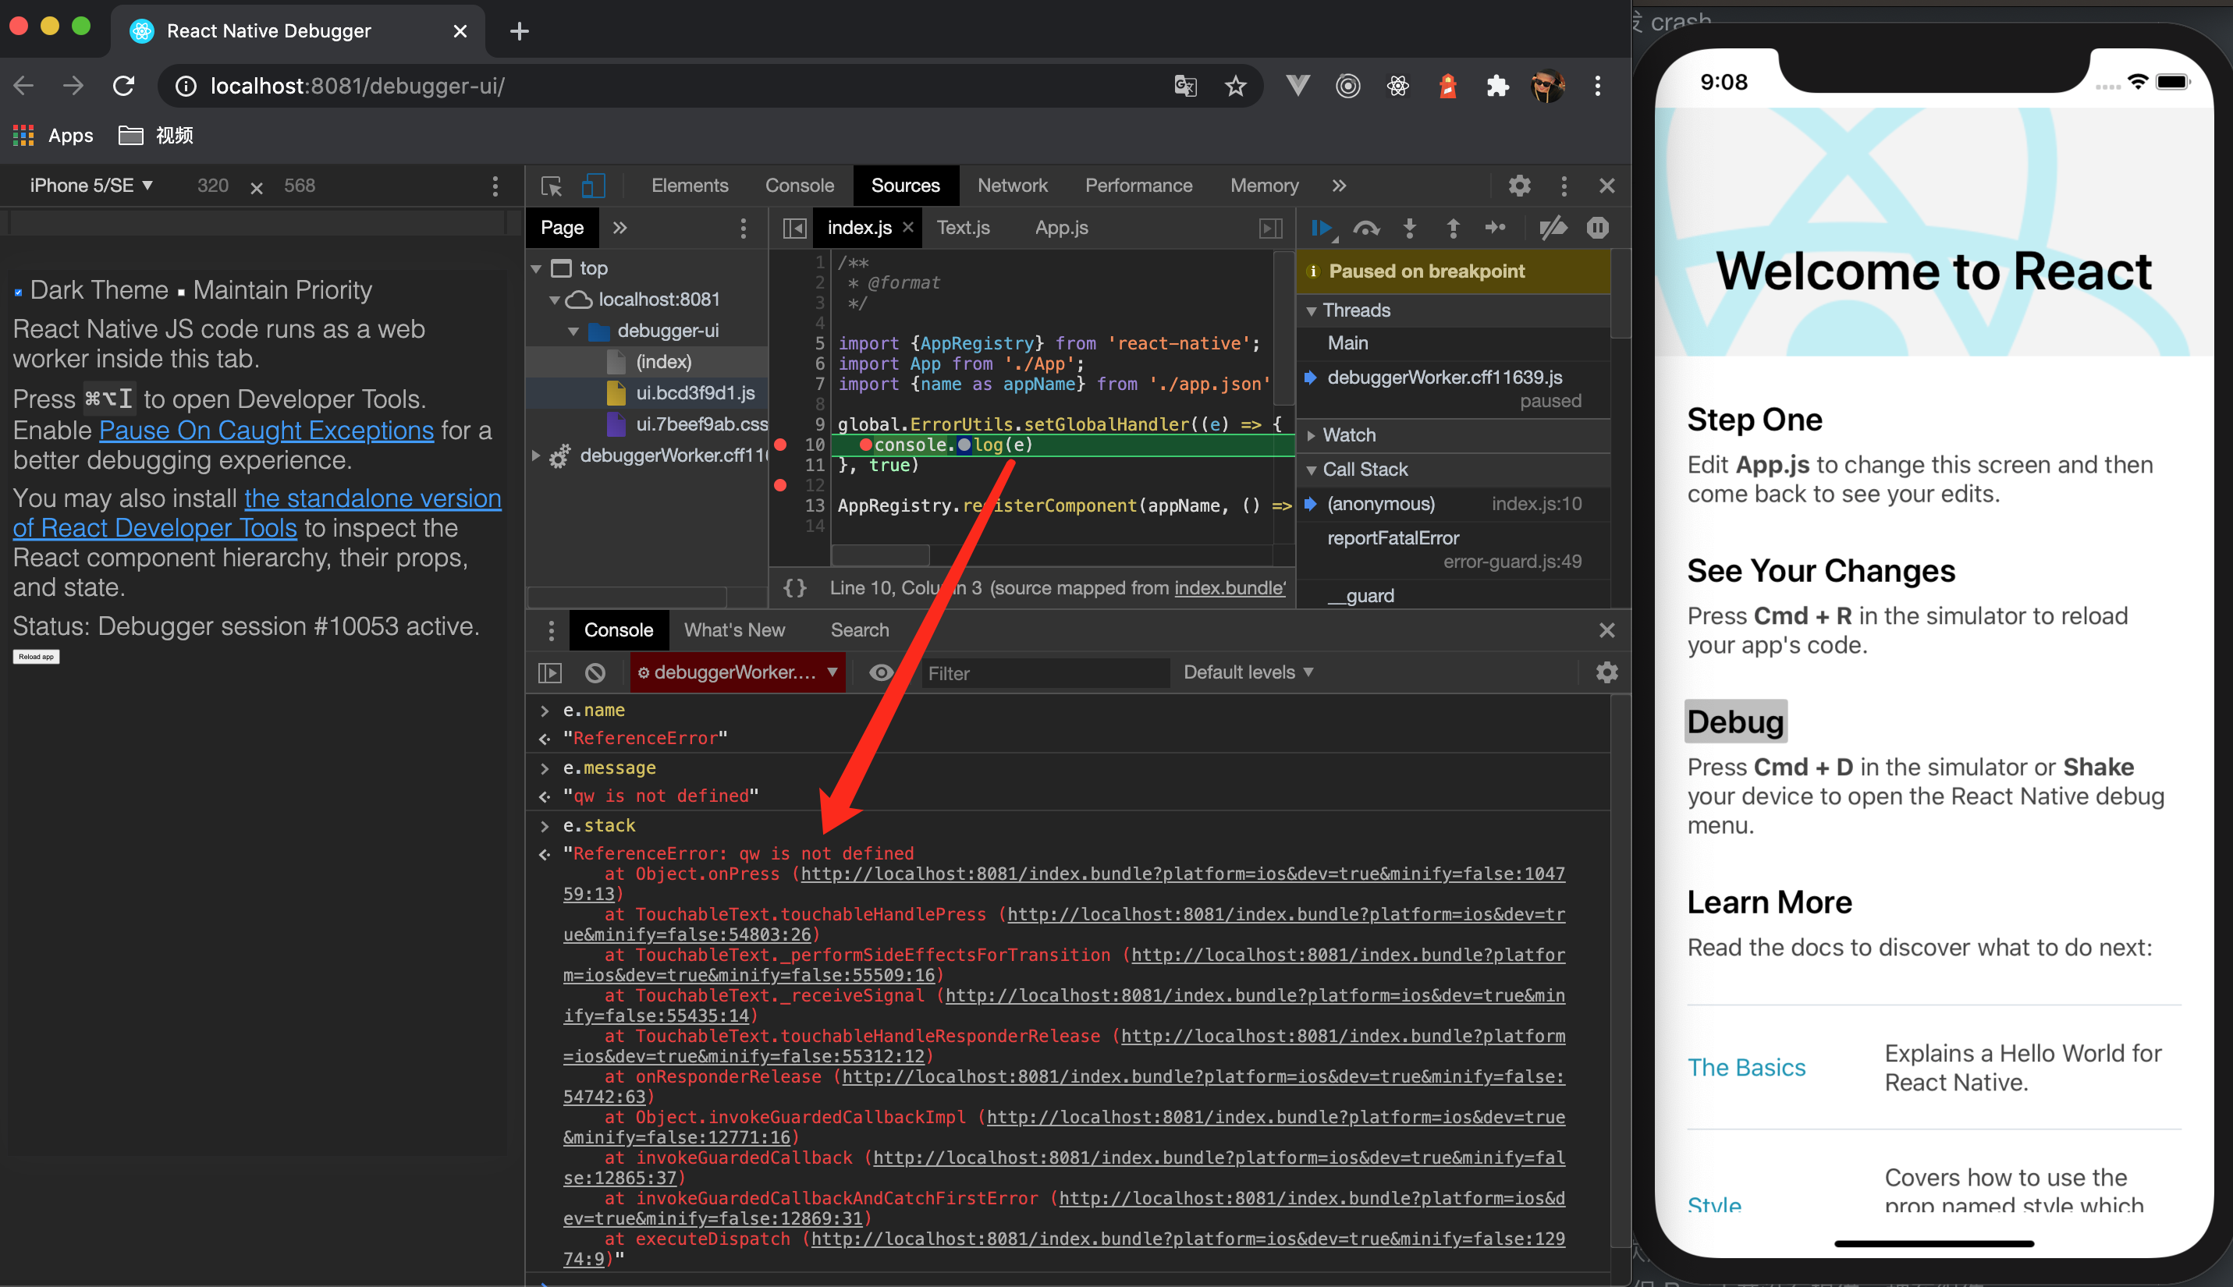This screenshot has width=2233, height=1287.
Task: Toggle the Dark Theme checkbox
Action: [x=18, y=292]
